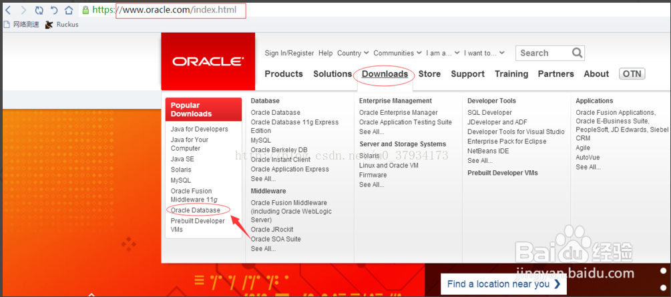Expand the Communities dropdown
The width and height of the screenshot is (671, 297).
397,53
